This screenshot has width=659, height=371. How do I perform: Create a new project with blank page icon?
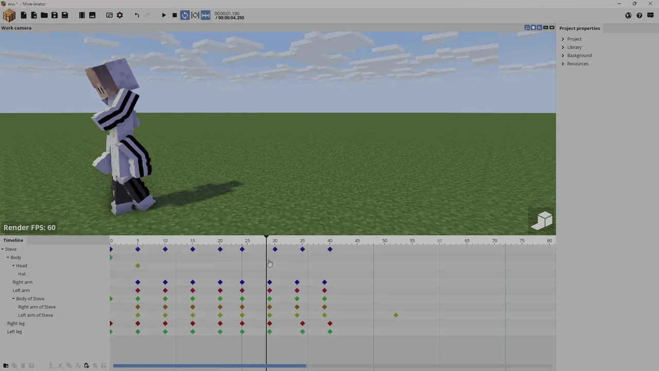24,15
